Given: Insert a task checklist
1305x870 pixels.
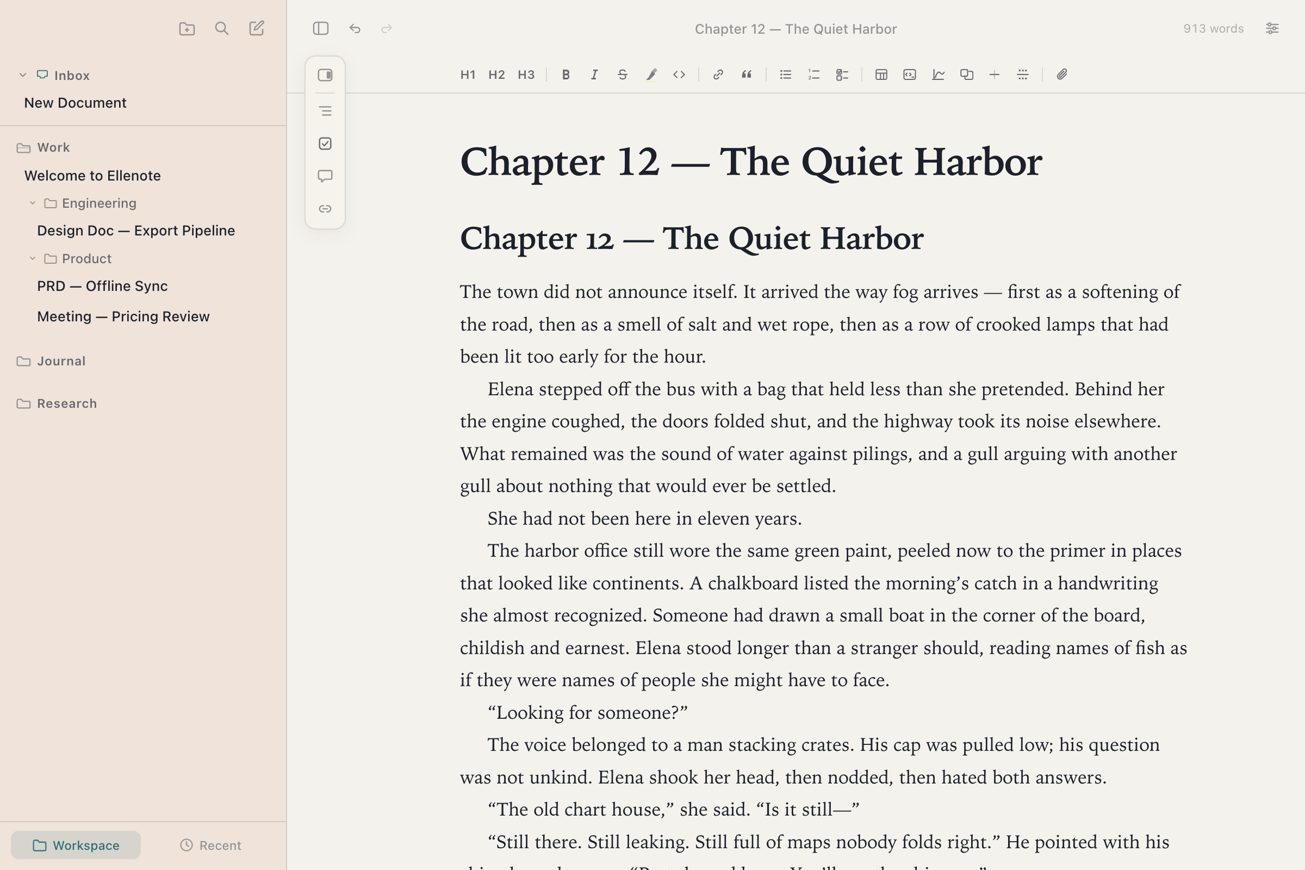Looking at the screenshot, I should pyautogui.click(x=842, y=75).
